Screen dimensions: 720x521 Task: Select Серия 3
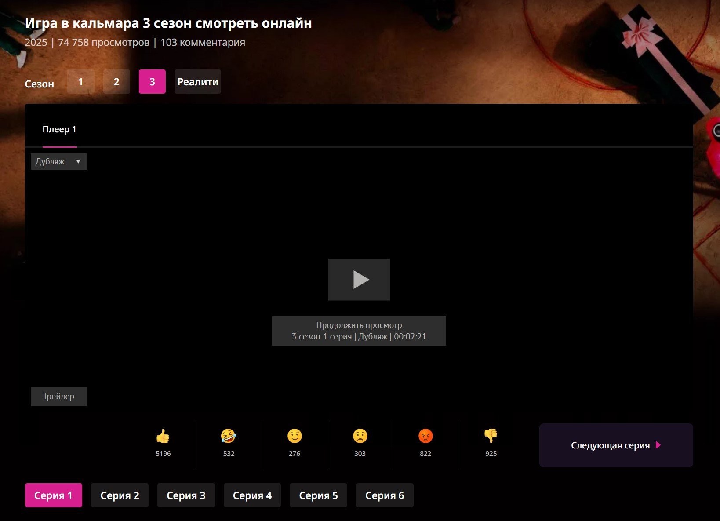coord(186,495)
